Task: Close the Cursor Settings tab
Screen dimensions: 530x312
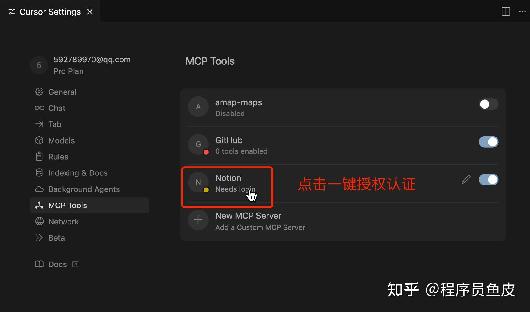Action: pos(90,12)
